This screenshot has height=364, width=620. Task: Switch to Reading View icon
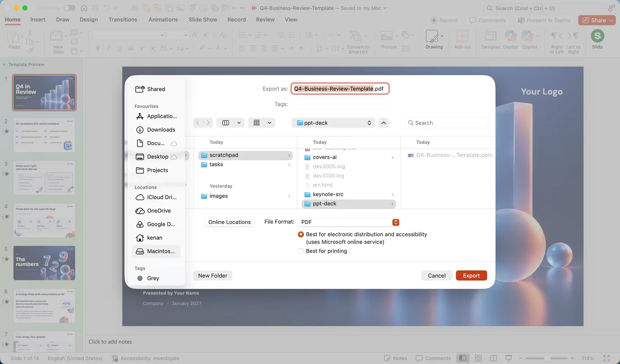click(x=493, y=358)
